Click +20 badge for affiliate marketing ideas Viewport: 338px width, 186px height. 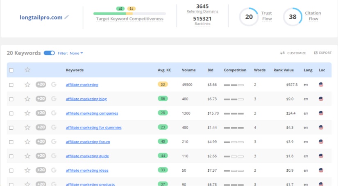pos(41,170)
